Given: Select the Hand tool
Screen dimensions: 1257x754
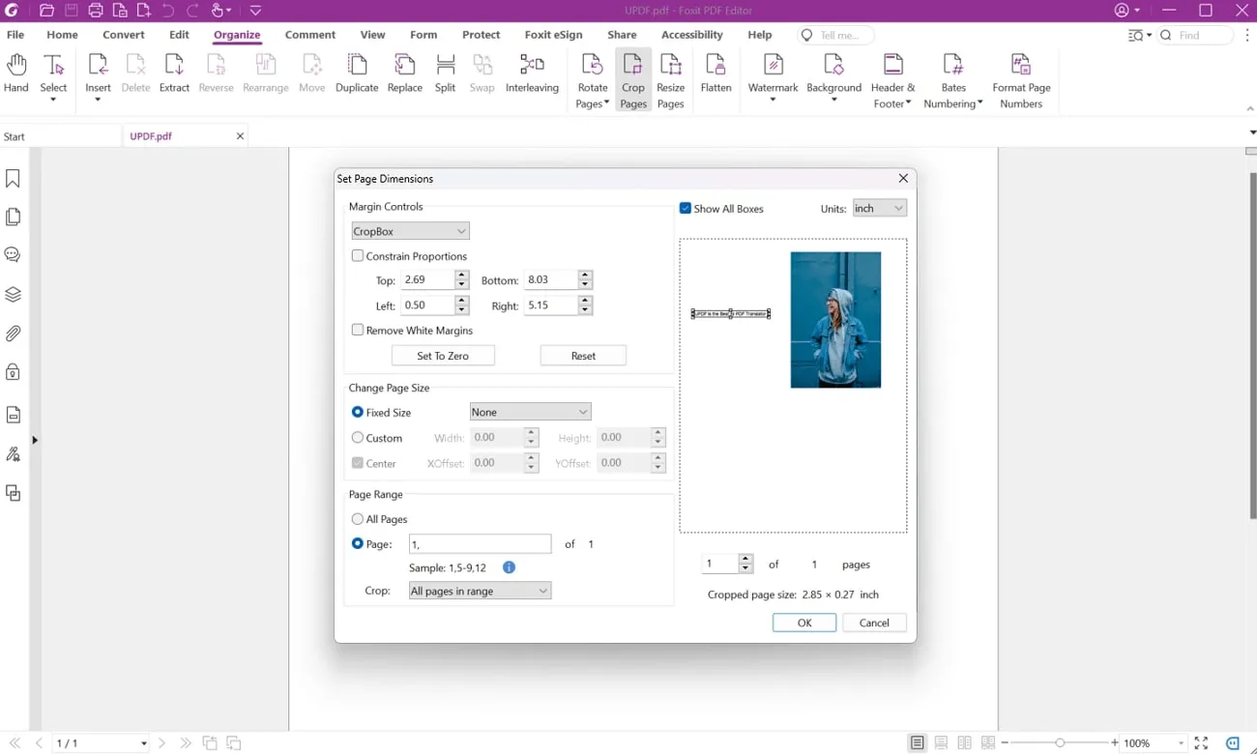Looking at the screenshot, I should [x=15, y=72].
